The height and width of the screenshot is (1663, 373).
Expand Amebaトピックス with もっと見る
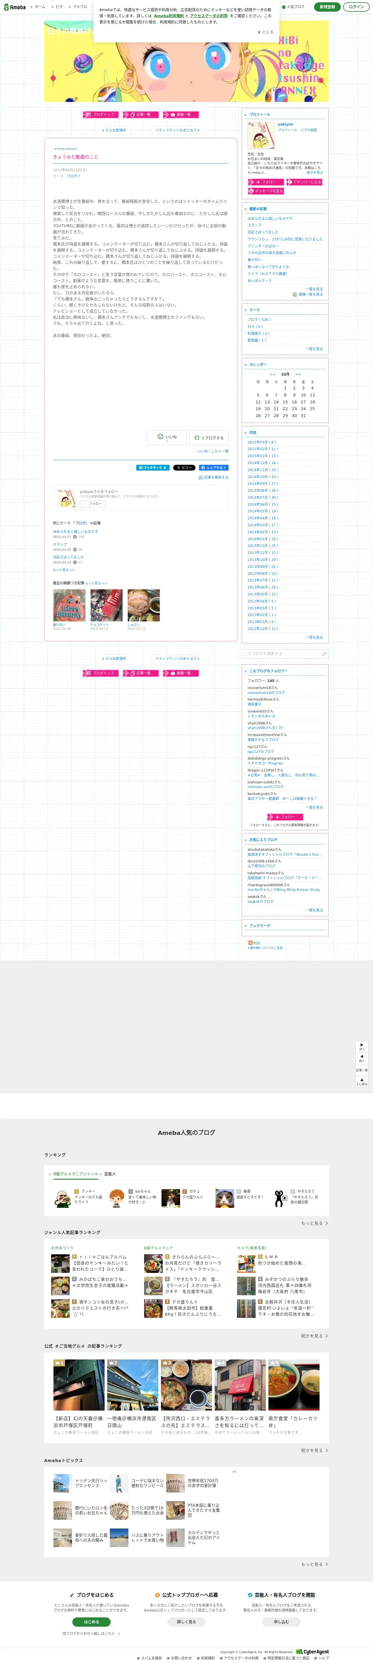(x=314, y=1565)
